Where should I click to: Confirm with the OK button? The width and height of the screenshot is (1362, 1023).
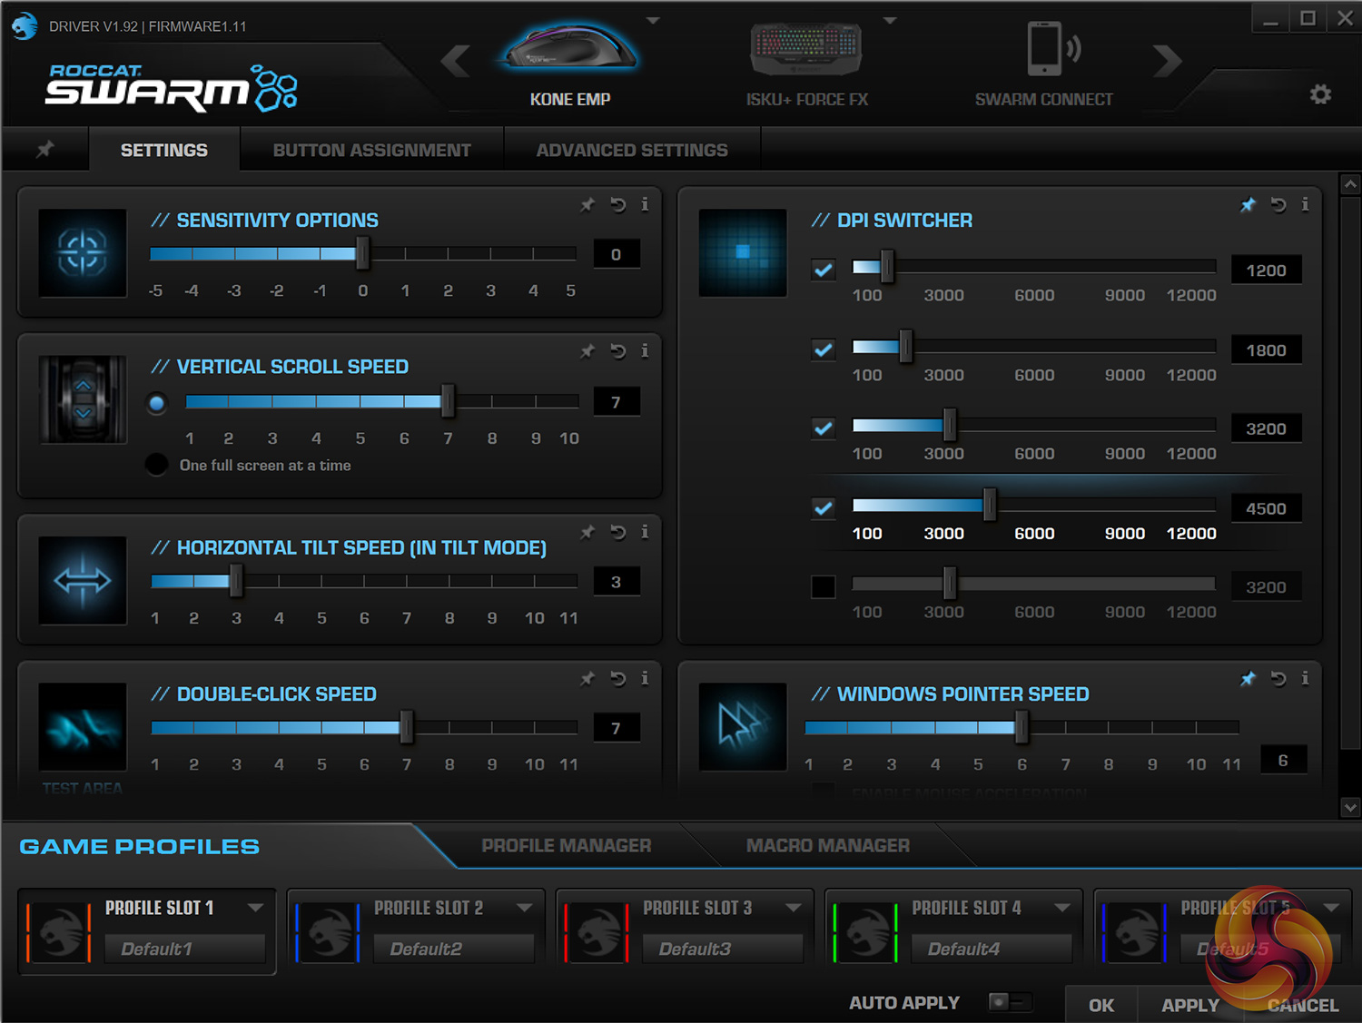[1101, 1005]
